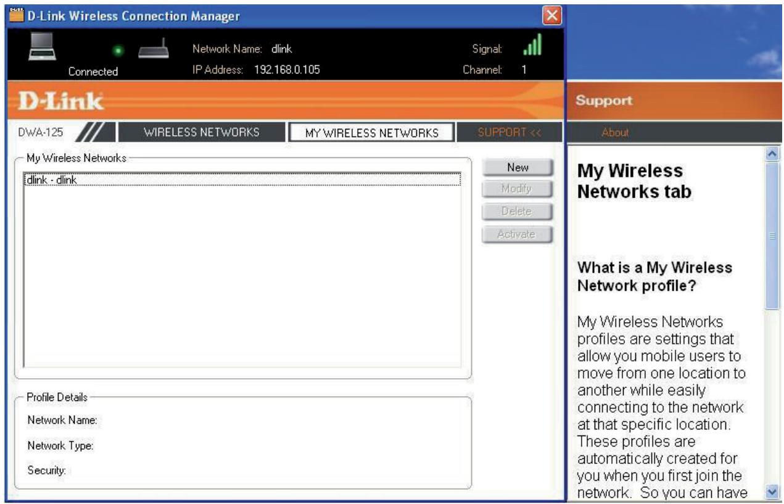The image size is (784, 504).
Task: Click the Security label in Profile Details
Action: 46,470
